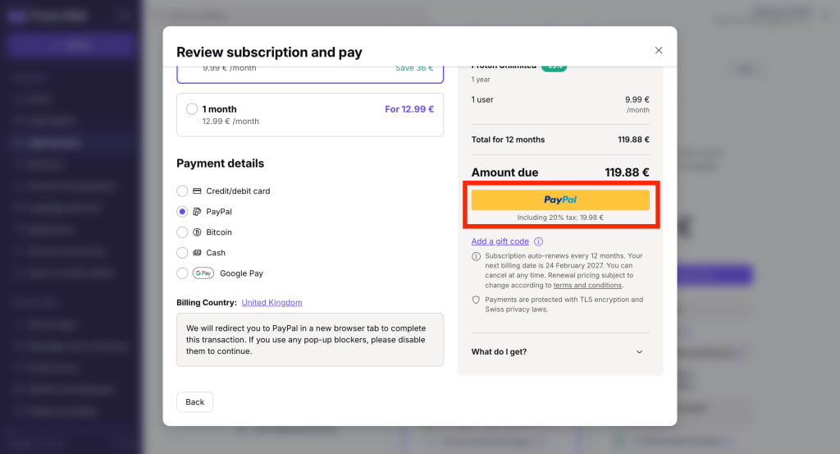Viewport: 840px width, 454px height.
Task: Click the shield icon beside TLS encryption note
Action: pyautogui.click(x=476, y=300)
